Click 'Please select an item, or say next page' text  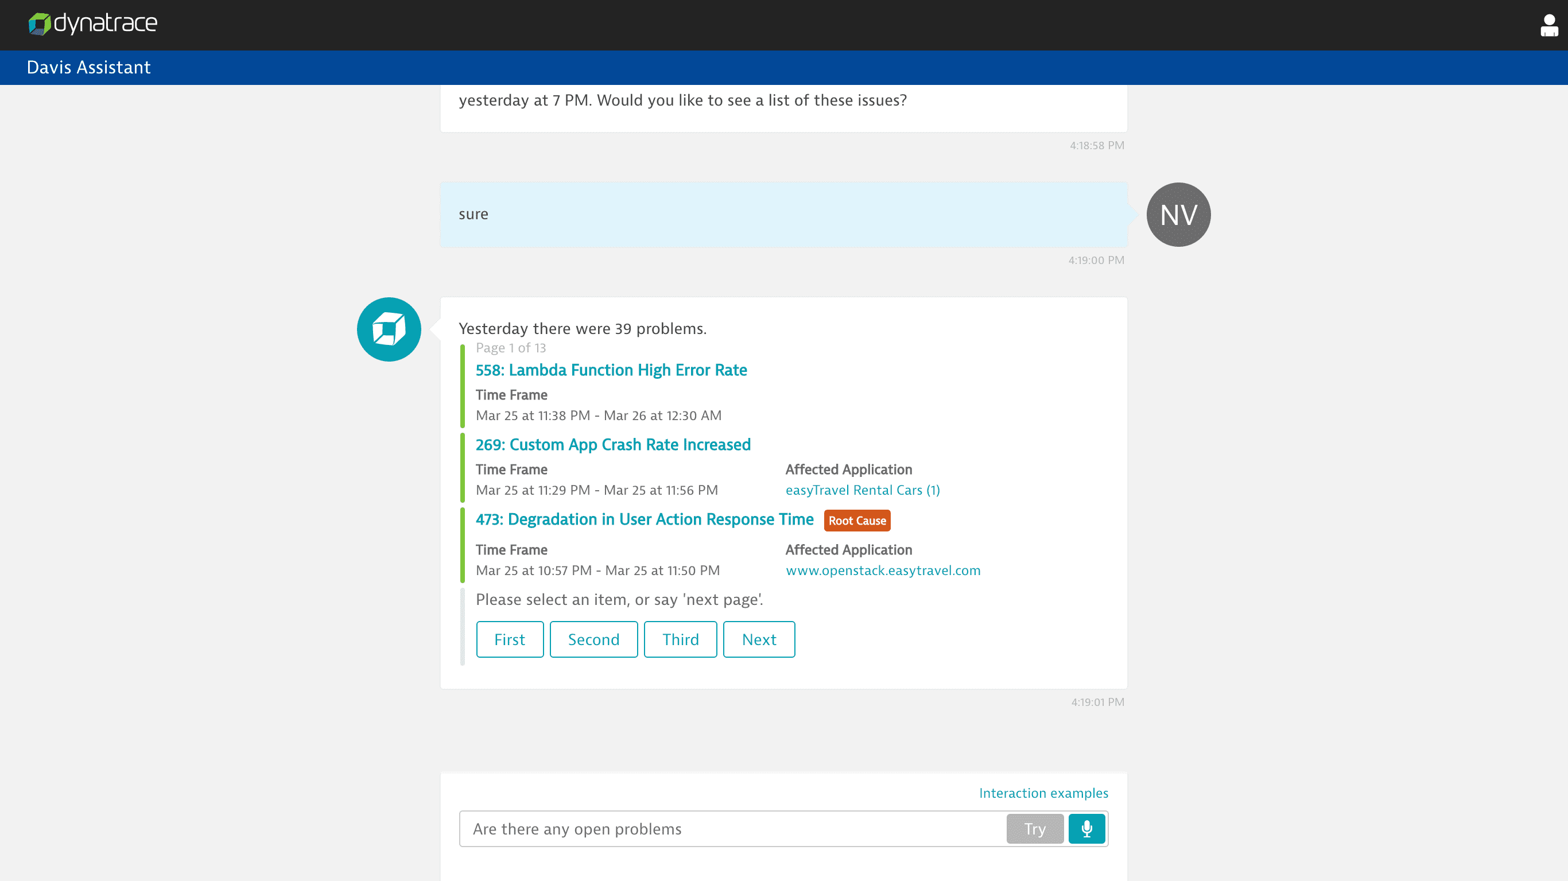coord(619,600)
